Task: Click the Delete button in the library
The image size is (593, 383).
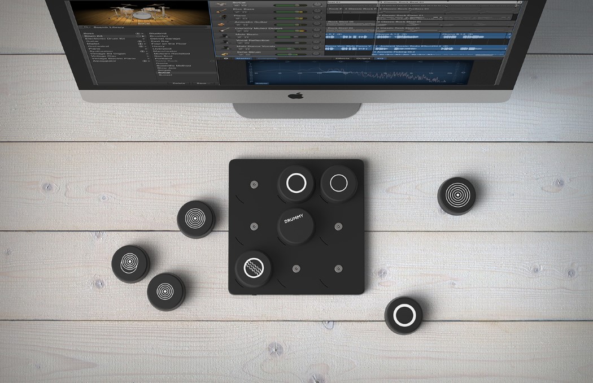Action: 178,83
